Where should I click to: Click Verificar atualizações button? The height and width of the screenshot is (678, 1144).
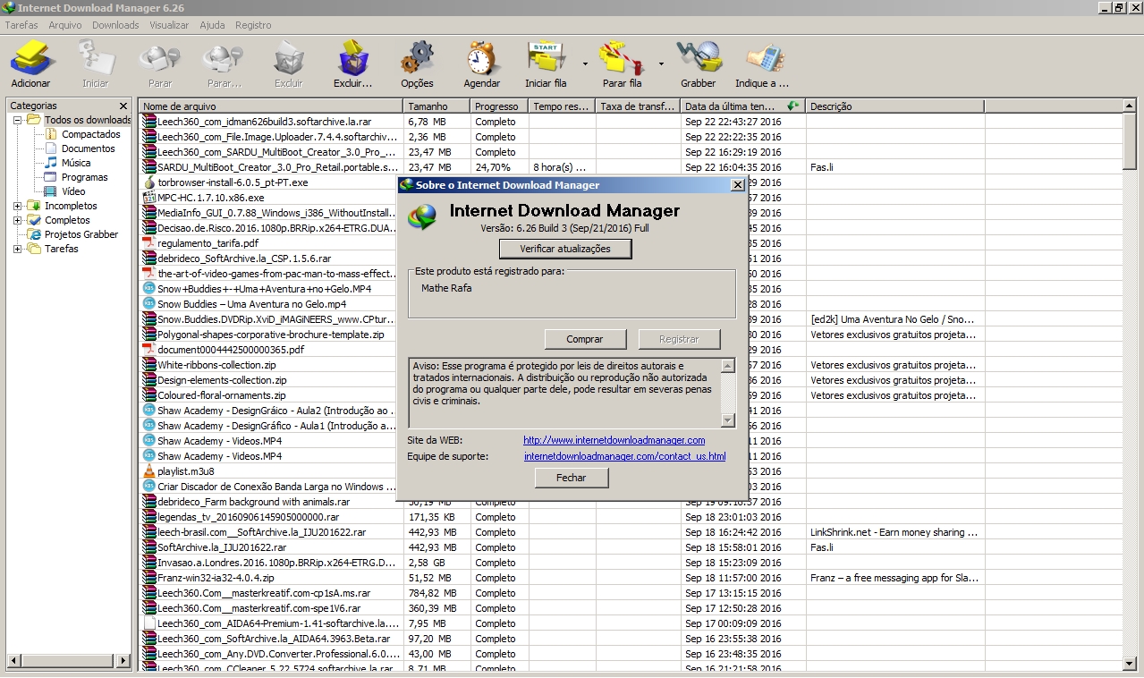click(565, 249)
